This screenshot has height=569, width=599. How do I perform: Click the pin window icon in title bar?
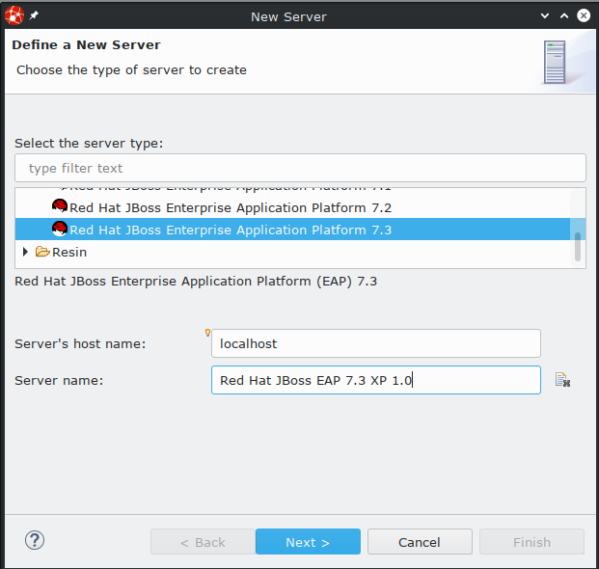click(35, 15)
